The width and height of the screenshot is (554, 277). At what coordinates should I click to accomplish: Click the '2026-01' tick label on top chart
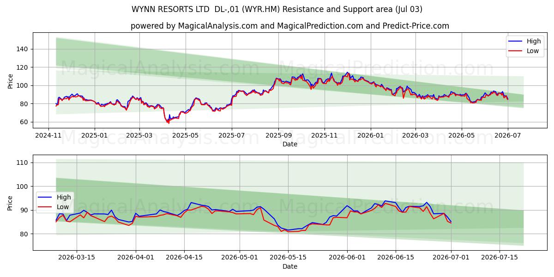(x=371, y=136)
